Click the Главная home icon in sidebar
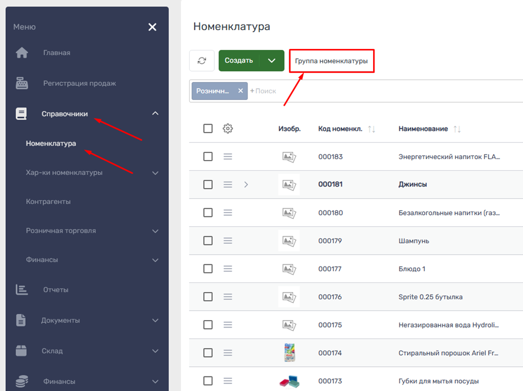Viewport: 523px width, 391px height. (x=22, y=53)
